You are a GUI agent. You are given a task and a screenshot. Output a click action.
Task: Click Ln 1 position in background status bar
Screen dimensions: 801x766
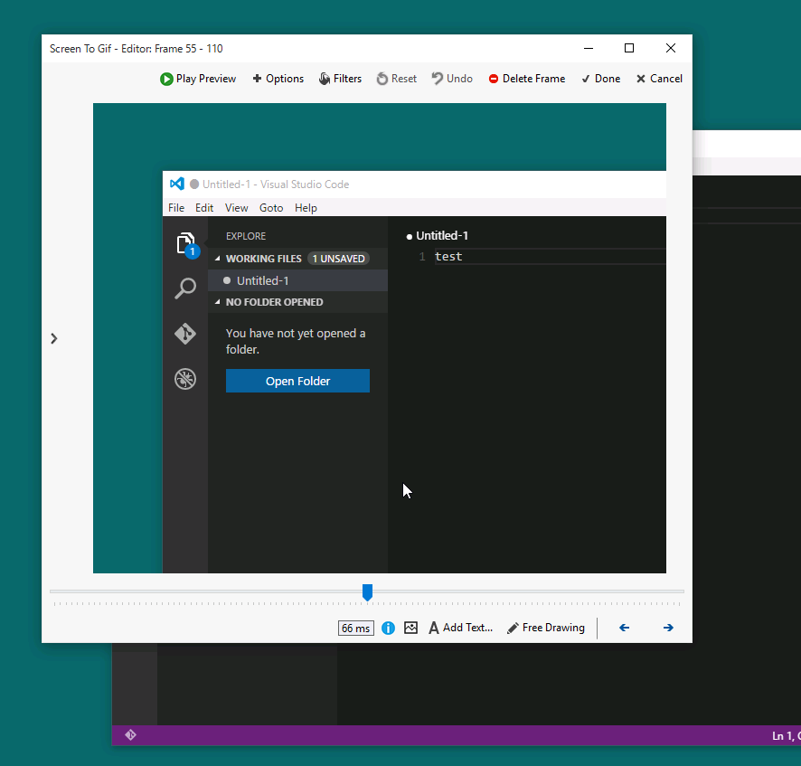pyautogui.click(x=786, y=736)
